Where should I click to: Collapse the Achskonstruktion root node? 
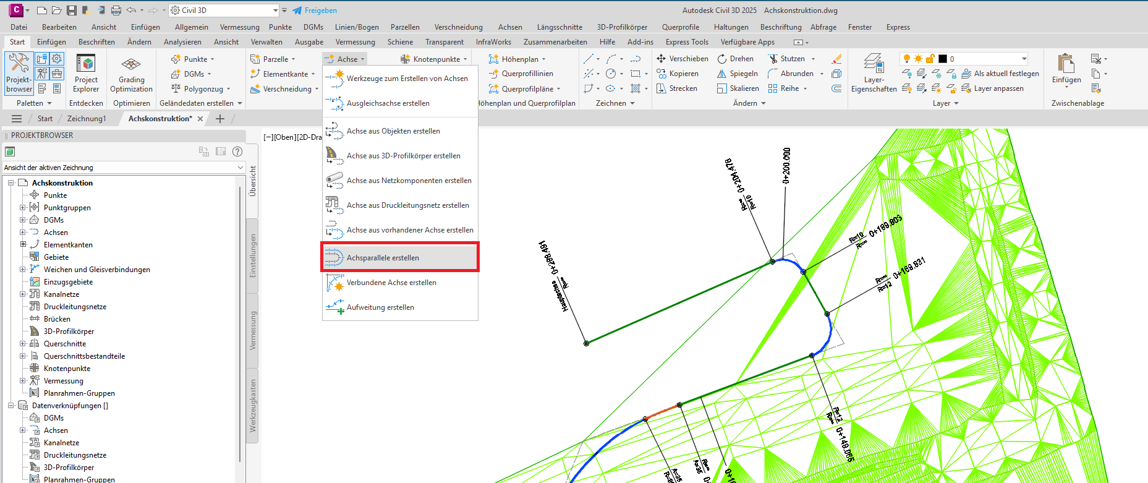pos(11,183)
